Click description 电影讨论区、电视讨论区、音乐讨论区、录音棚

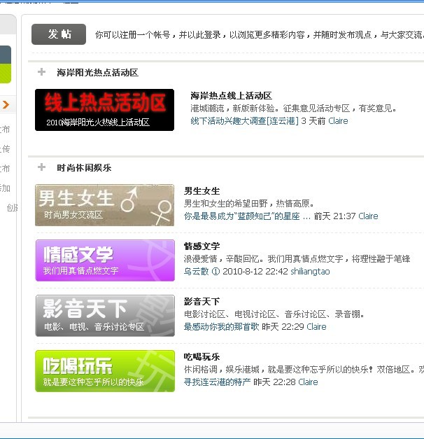274,314
